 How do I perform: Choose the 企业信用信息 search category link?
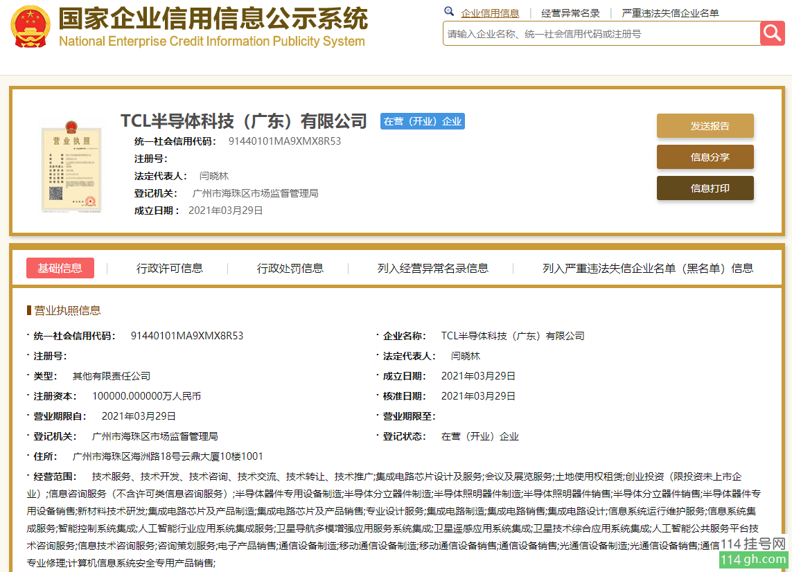point(490,13)
